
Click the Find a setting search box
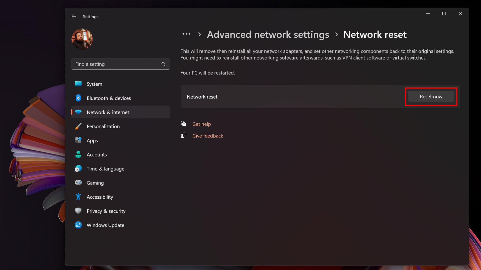(x=116, y=64)
